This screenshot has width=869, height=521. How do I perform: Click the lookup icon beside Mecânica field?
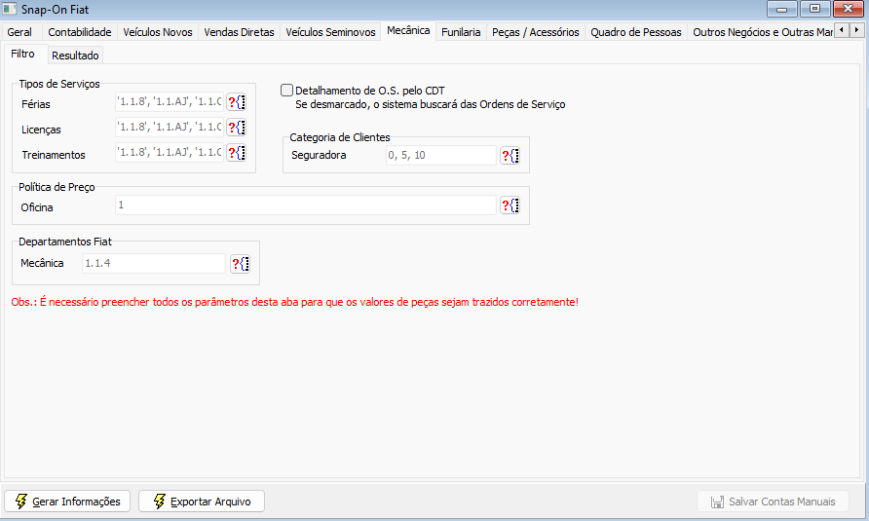pyautogui.click(x=241, y=264)
